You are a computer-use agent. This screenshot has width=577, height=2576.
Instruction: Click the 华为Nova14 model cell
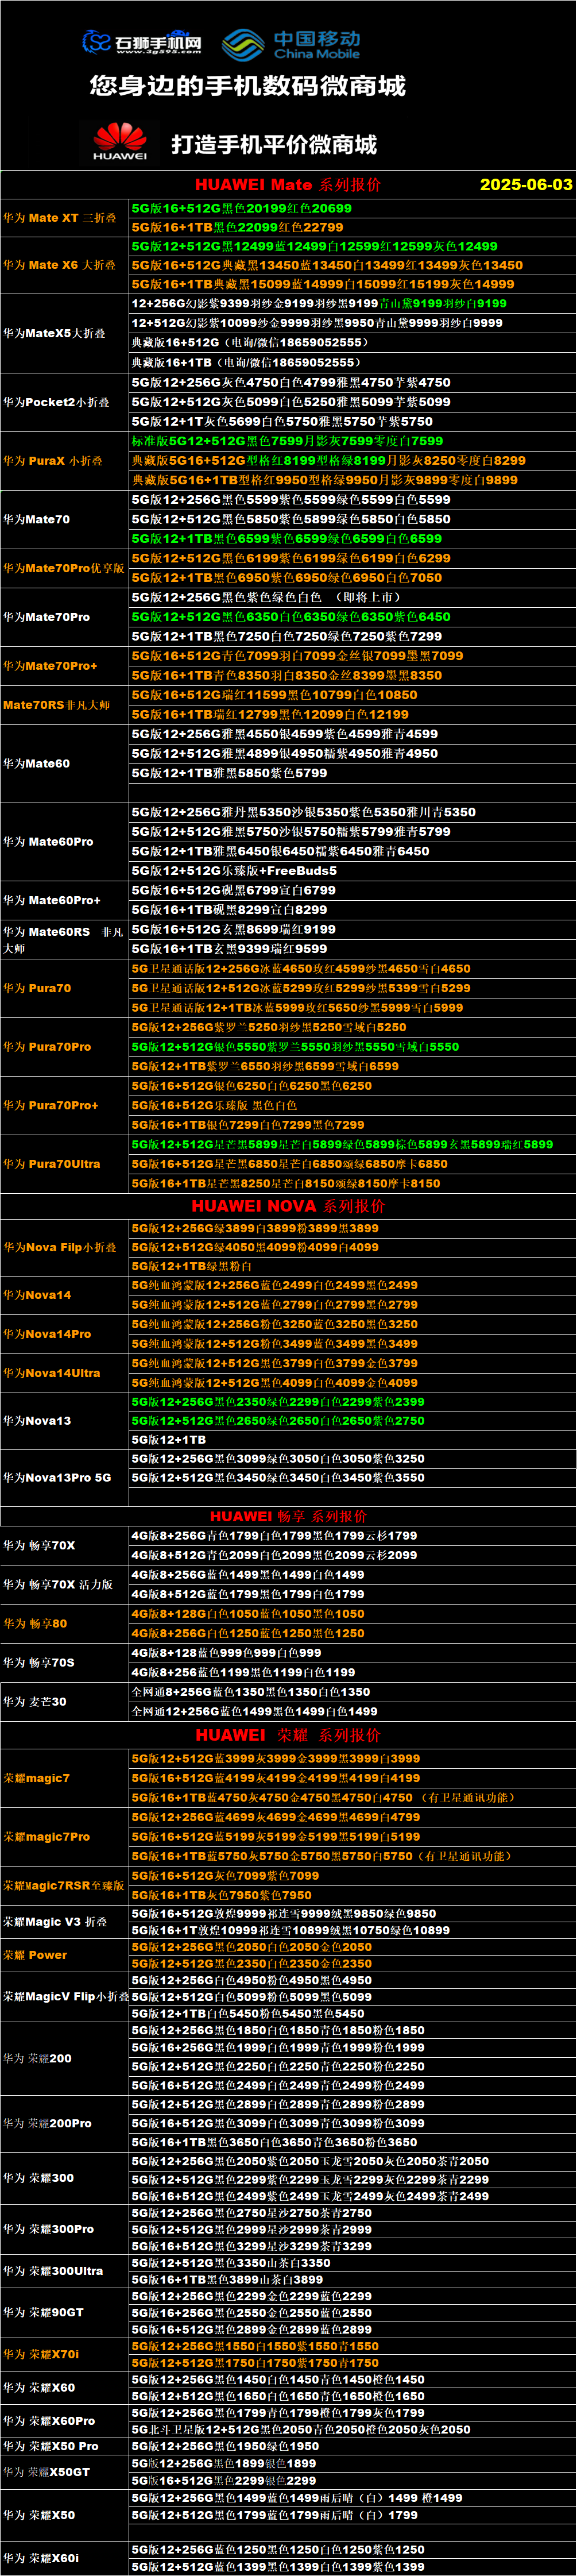pyautogui.click(x=65, y=1295)
